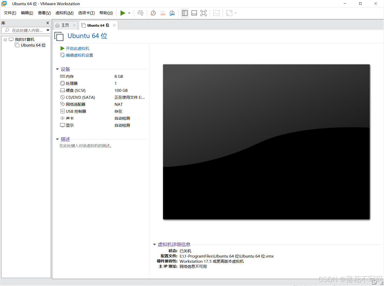Select the 网络适配器 device row

click(103, 104)
